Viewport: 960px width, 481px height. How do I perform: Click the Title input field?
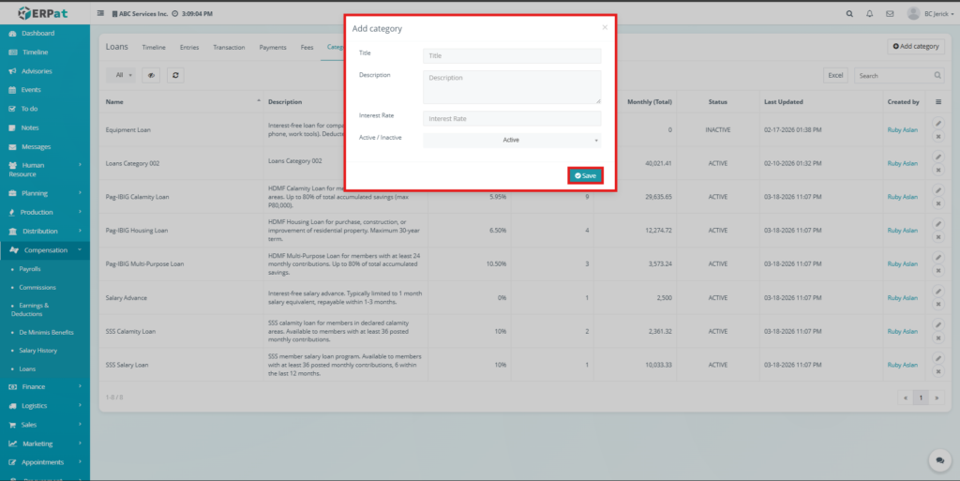[512, 56]
